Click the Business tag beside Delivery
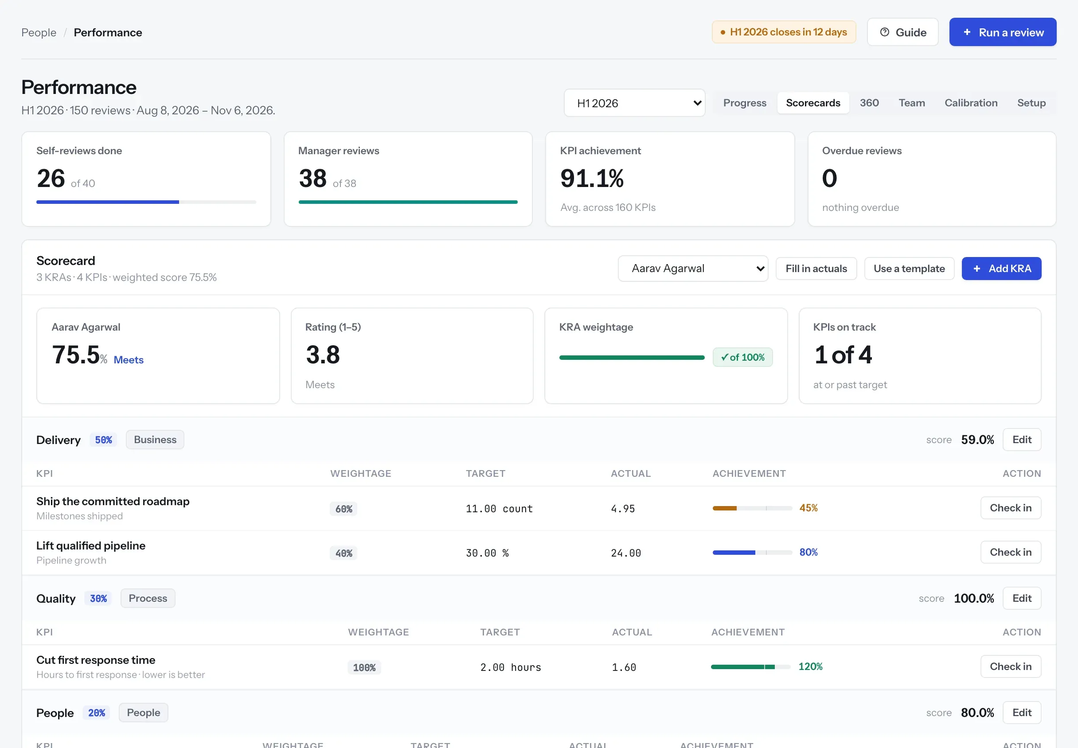This screenshot has height=748, width=1078. click(x=155, y=440)
